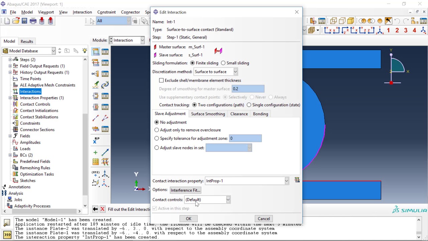Click the New Model Database icon
Viewport: 428px width, 241px height.
coord(7,21)
